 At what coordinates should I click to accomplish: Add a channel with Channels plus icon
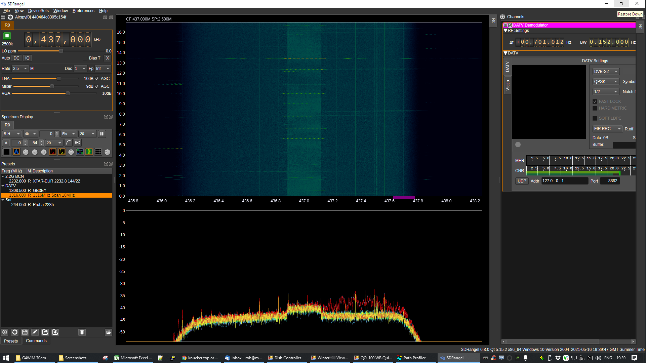(502, 17)
